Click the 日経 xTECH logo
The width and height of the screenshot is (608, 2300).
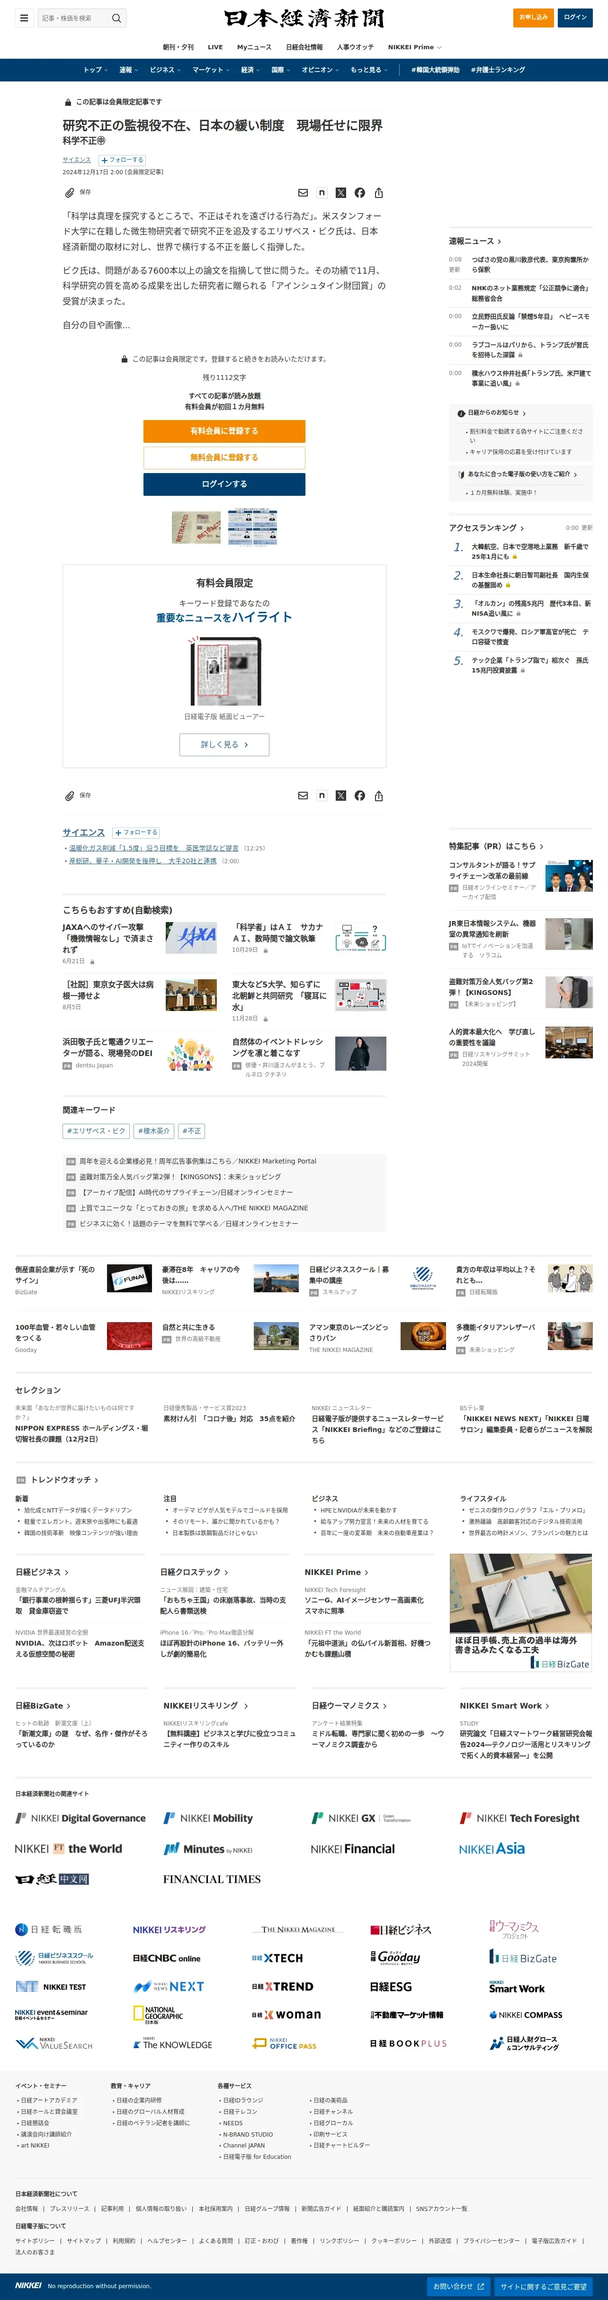point(277,1958)
